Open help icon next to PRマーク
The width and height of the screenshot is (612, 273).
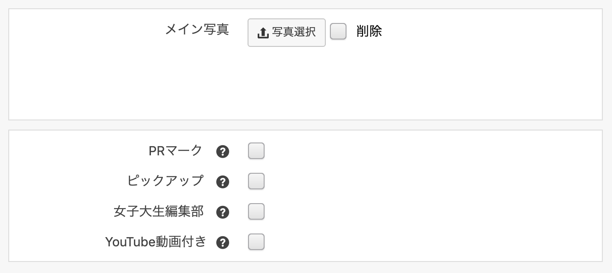[x=223, y=152]
